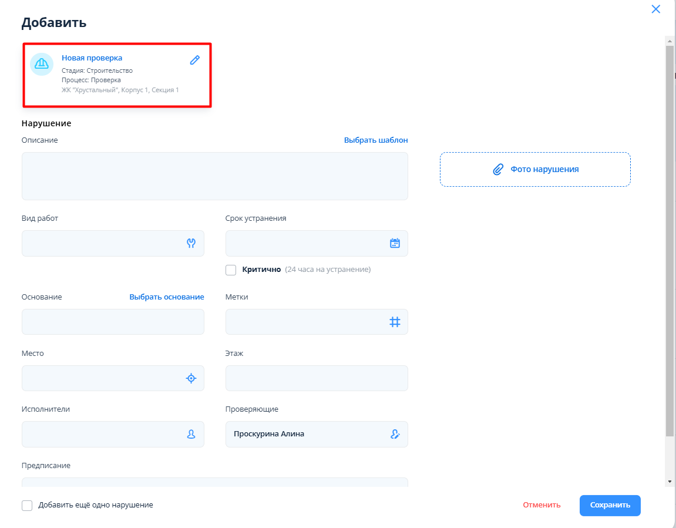This screenshot has height=528, width=676.
Task: Click the wrench icon in Вид работ field
Action: point(191,243)
